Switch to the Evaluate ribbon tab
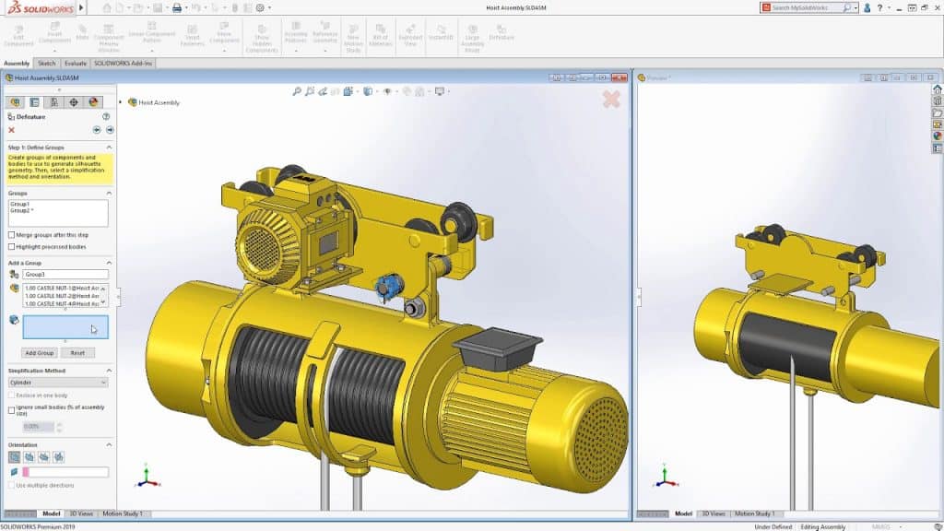This screenshot has width=944, height=531. [x=76, y=63]
